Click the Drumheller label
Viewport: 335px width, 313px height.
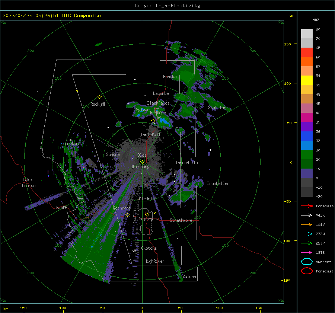tap(218, 183)
